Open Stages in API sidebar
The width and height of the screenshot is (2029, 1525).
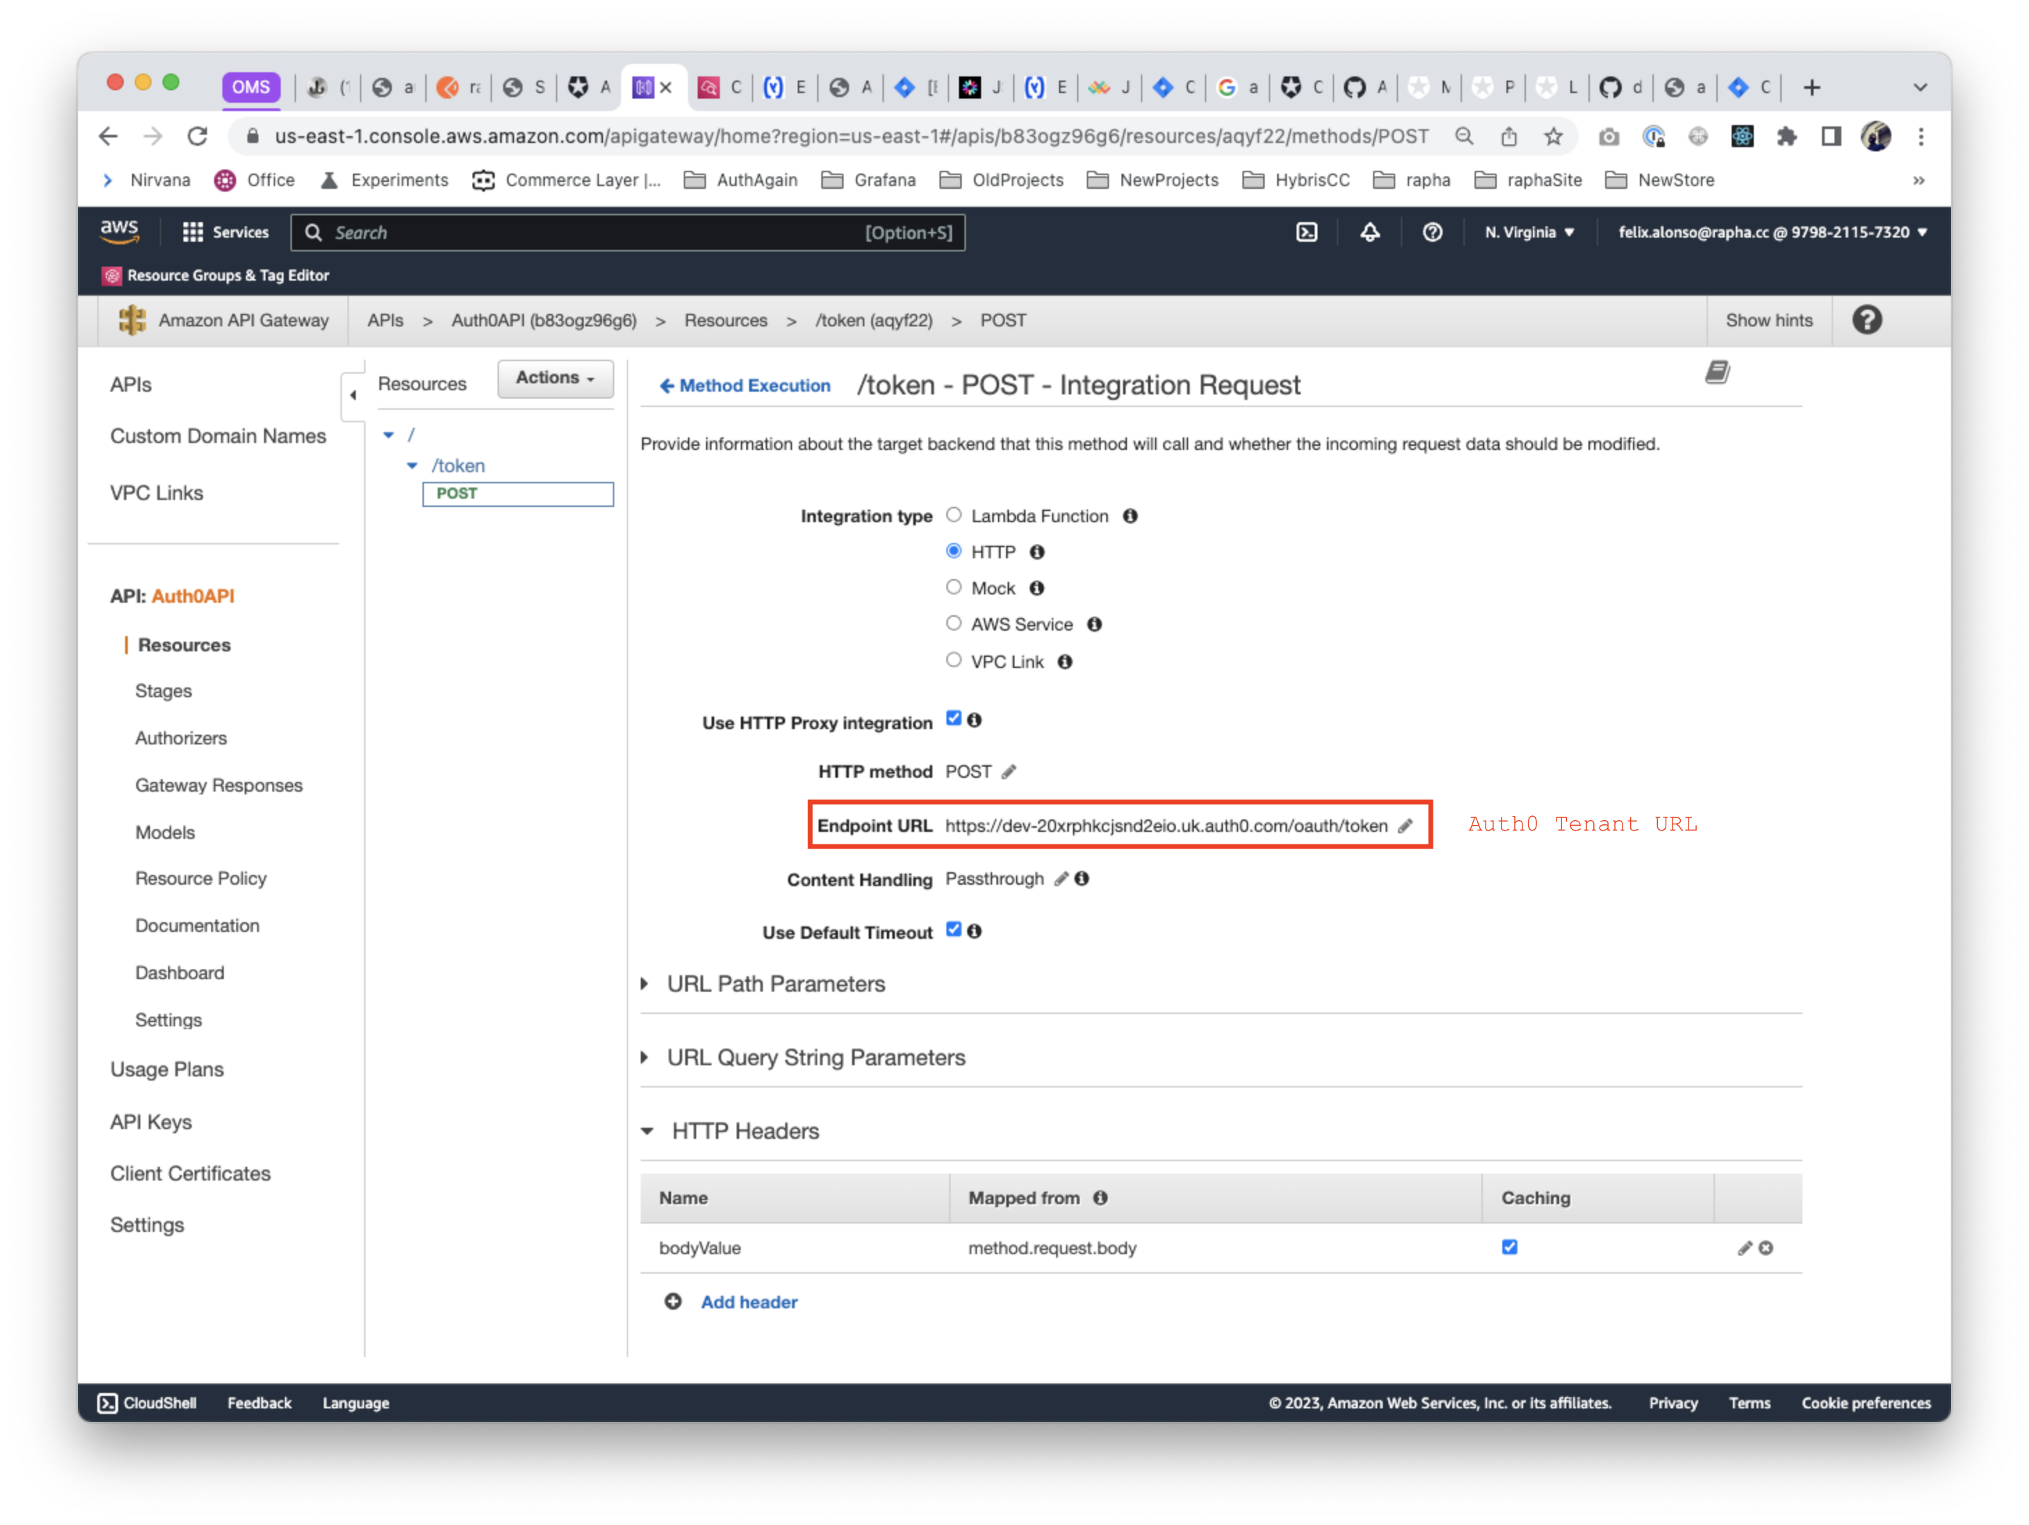tap(163, 691)
